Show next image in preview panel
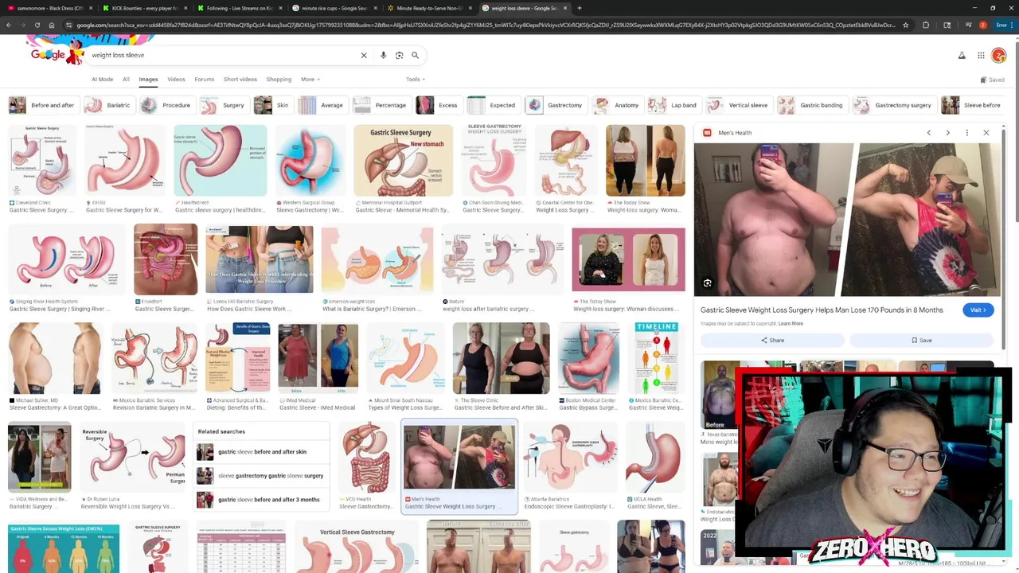This screenshot has height=573, width=1019. coord(947,133)
